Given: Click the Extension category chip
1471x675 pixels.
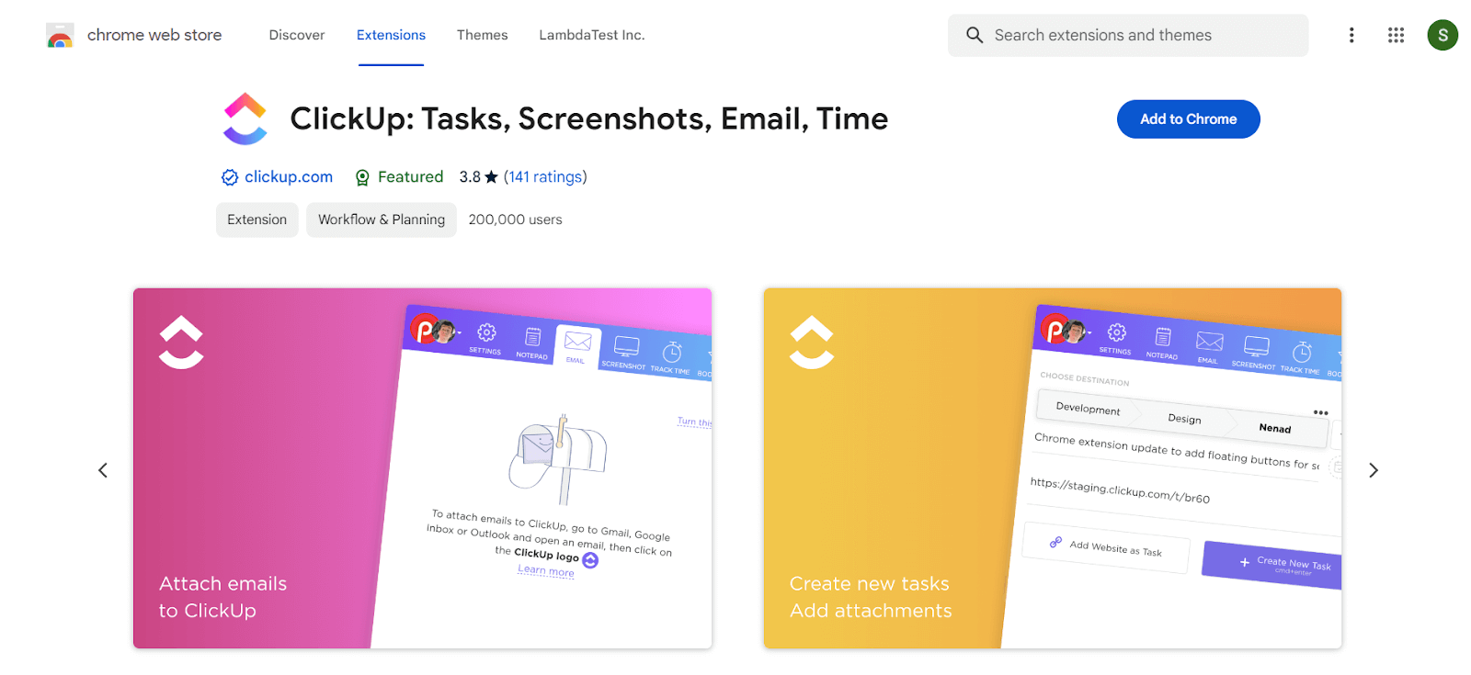Looking at the screenshot, I should pyautogui.click(x=257, y=219).
